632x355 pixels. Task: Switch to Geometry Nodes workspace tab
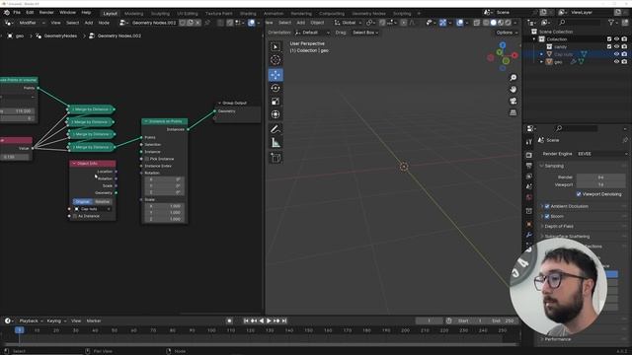(x=368, y=13)
